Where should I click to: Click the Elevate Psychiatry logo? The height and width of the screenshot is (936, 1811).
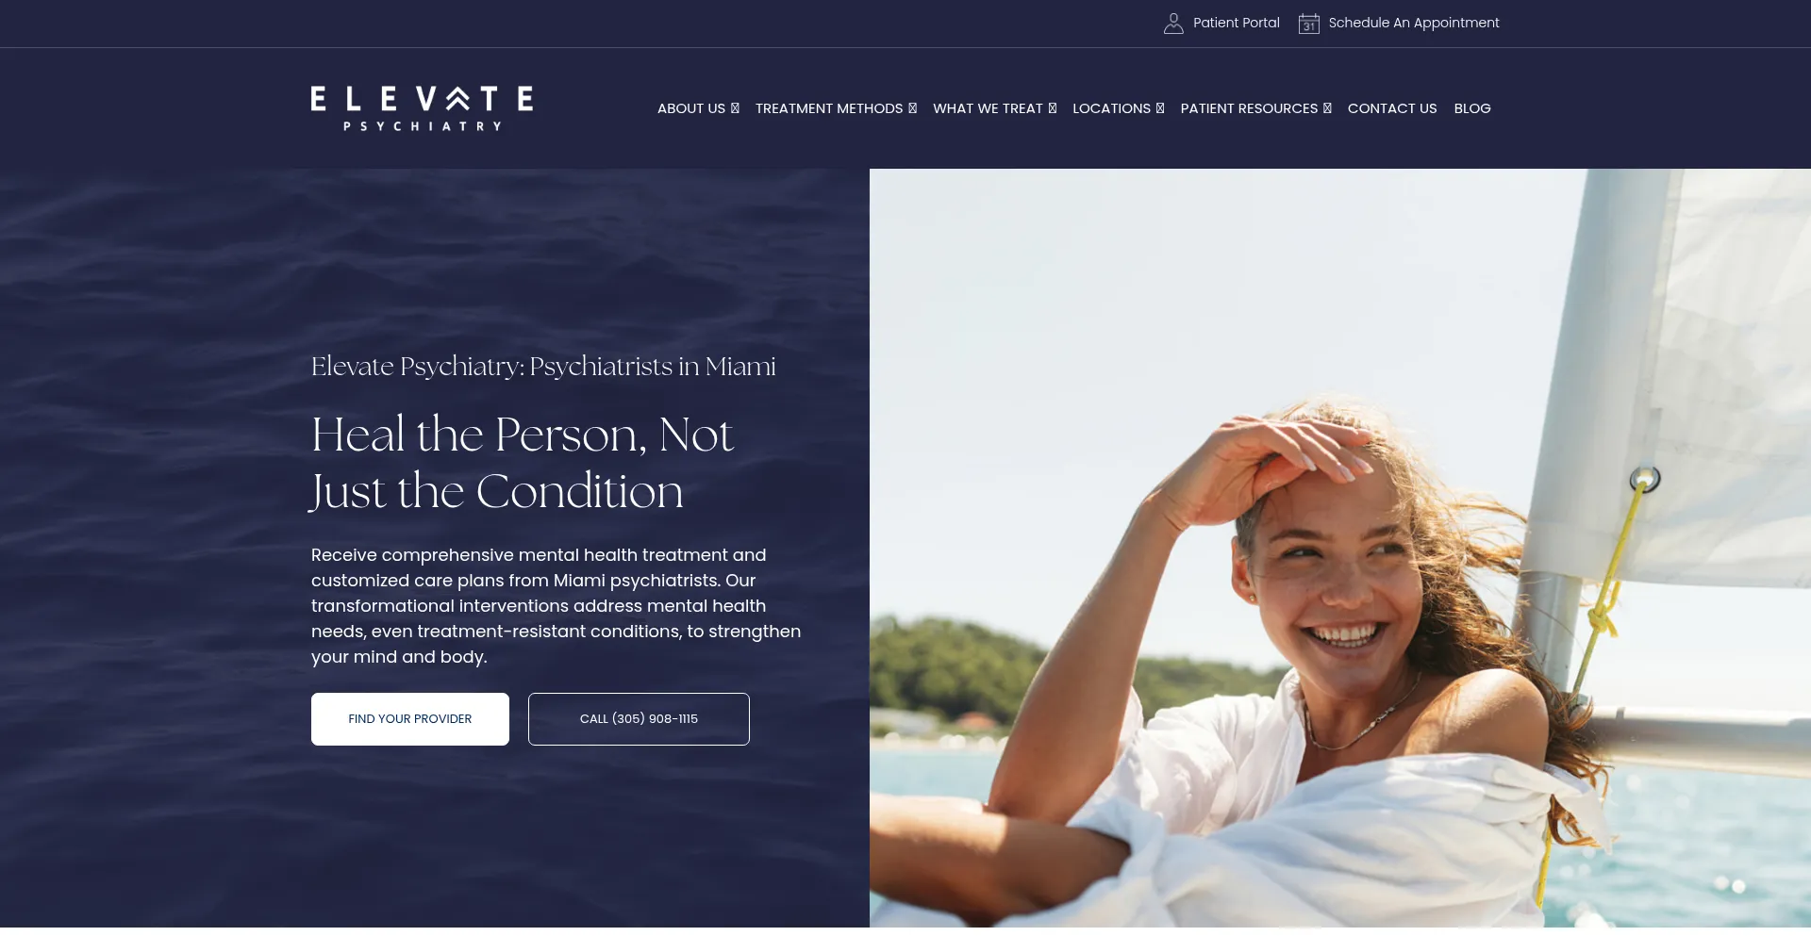(422, 108)
